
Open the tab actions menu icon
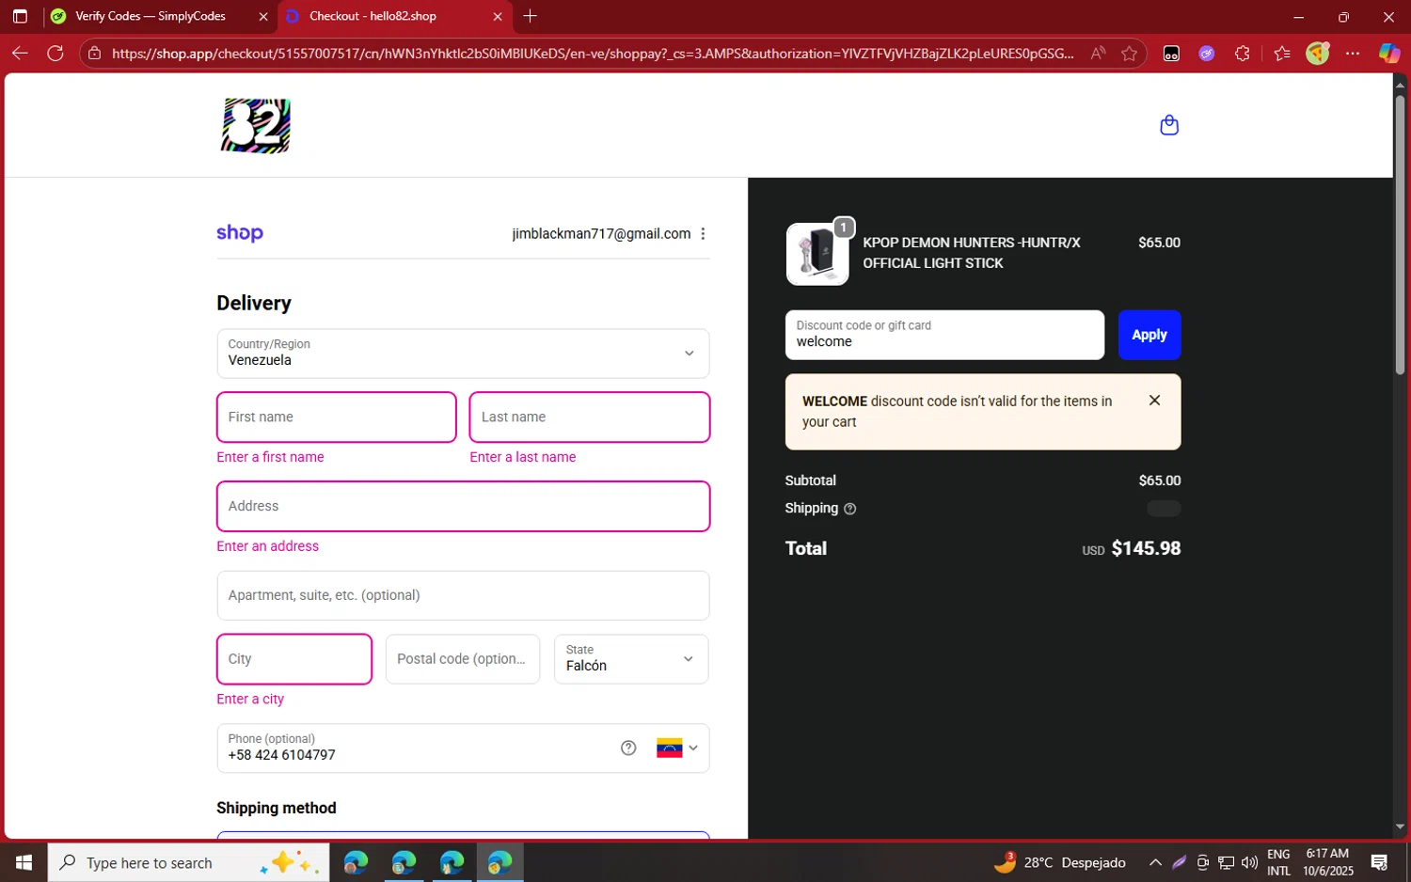(x=20, y=16)
